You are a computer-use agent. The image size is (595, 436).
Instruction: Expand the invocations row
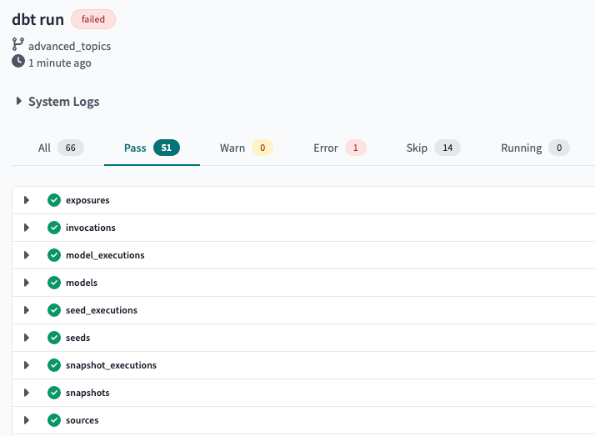point(26,228)
